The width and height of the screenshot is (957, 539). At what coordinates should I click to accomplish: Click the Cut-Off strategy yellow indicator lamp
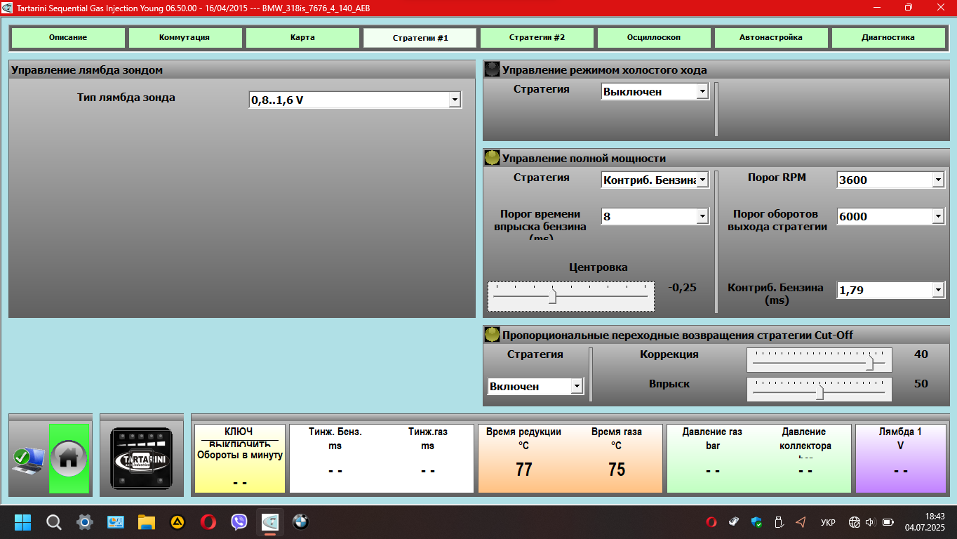[x=492, y=335]
